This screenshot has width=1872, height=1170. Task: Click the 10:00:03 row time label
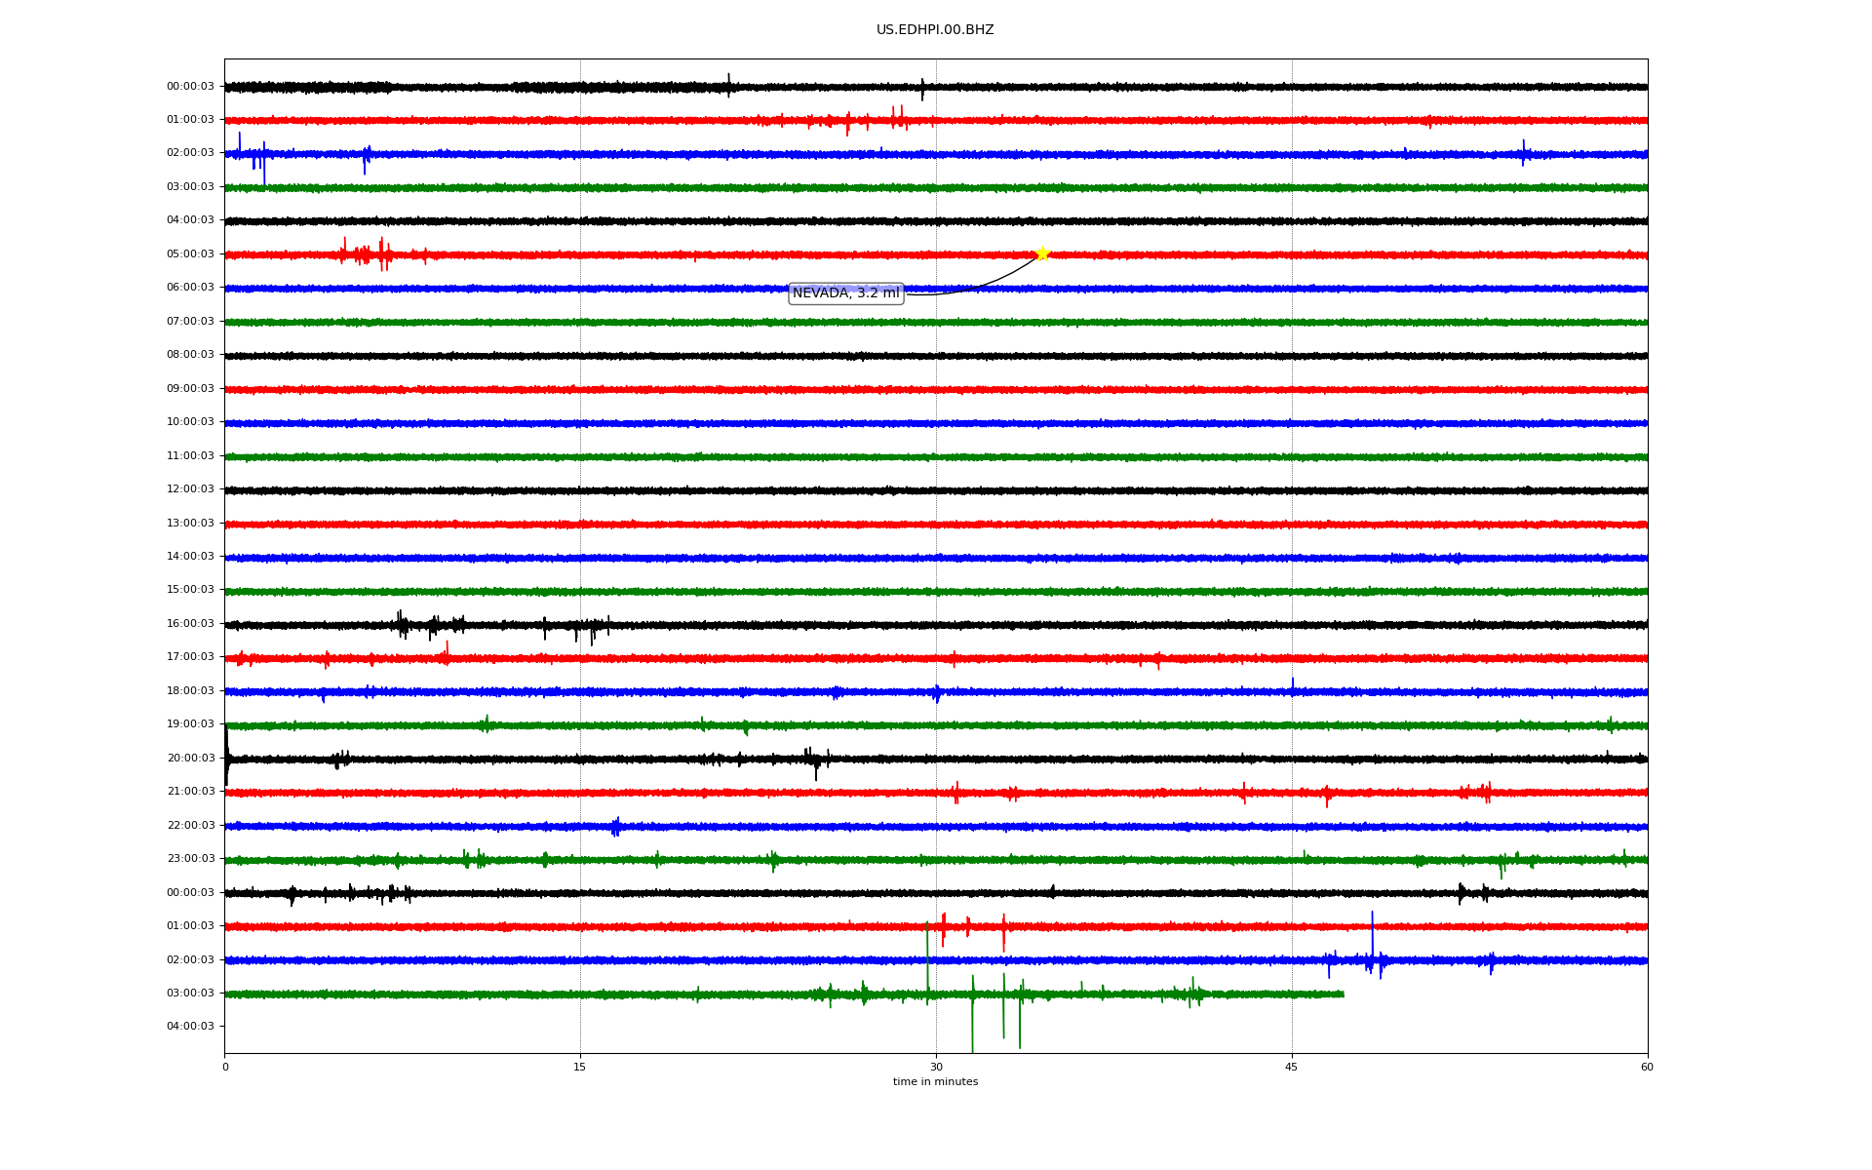coord(190,422)
